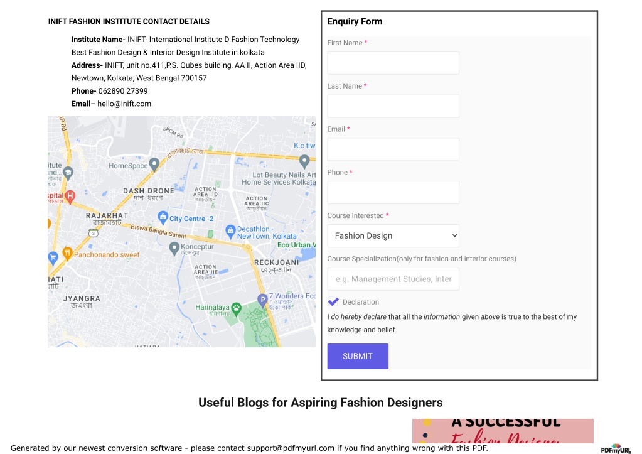Click the declaration statement text
Viewport: 642px width, 454px height.
coord(452,323)
